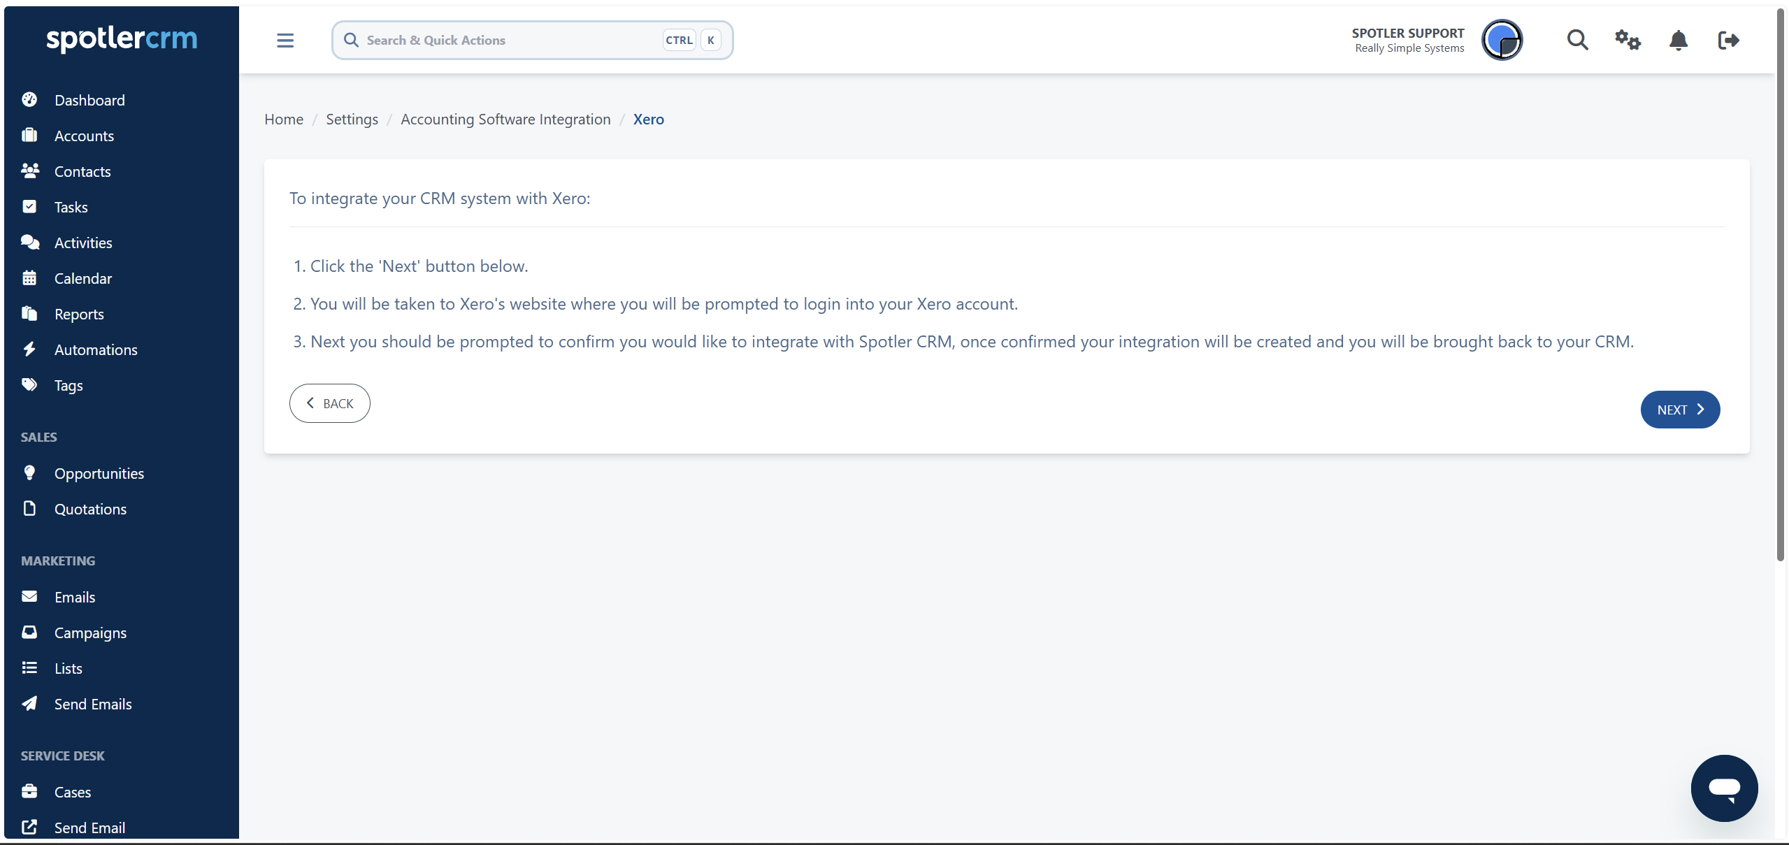Open the Emails label under Marketing
This screenshot has height=845, width=1789.
[x=75, y=597]
